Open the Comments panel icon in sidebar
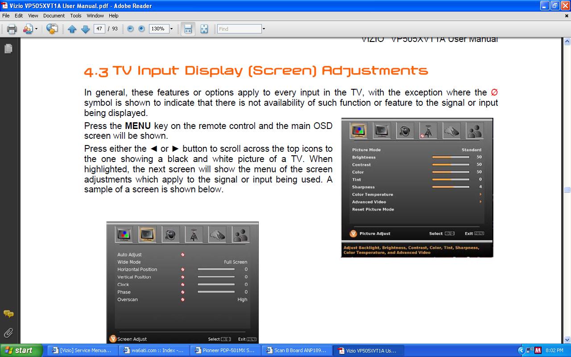 click(8, 314)
